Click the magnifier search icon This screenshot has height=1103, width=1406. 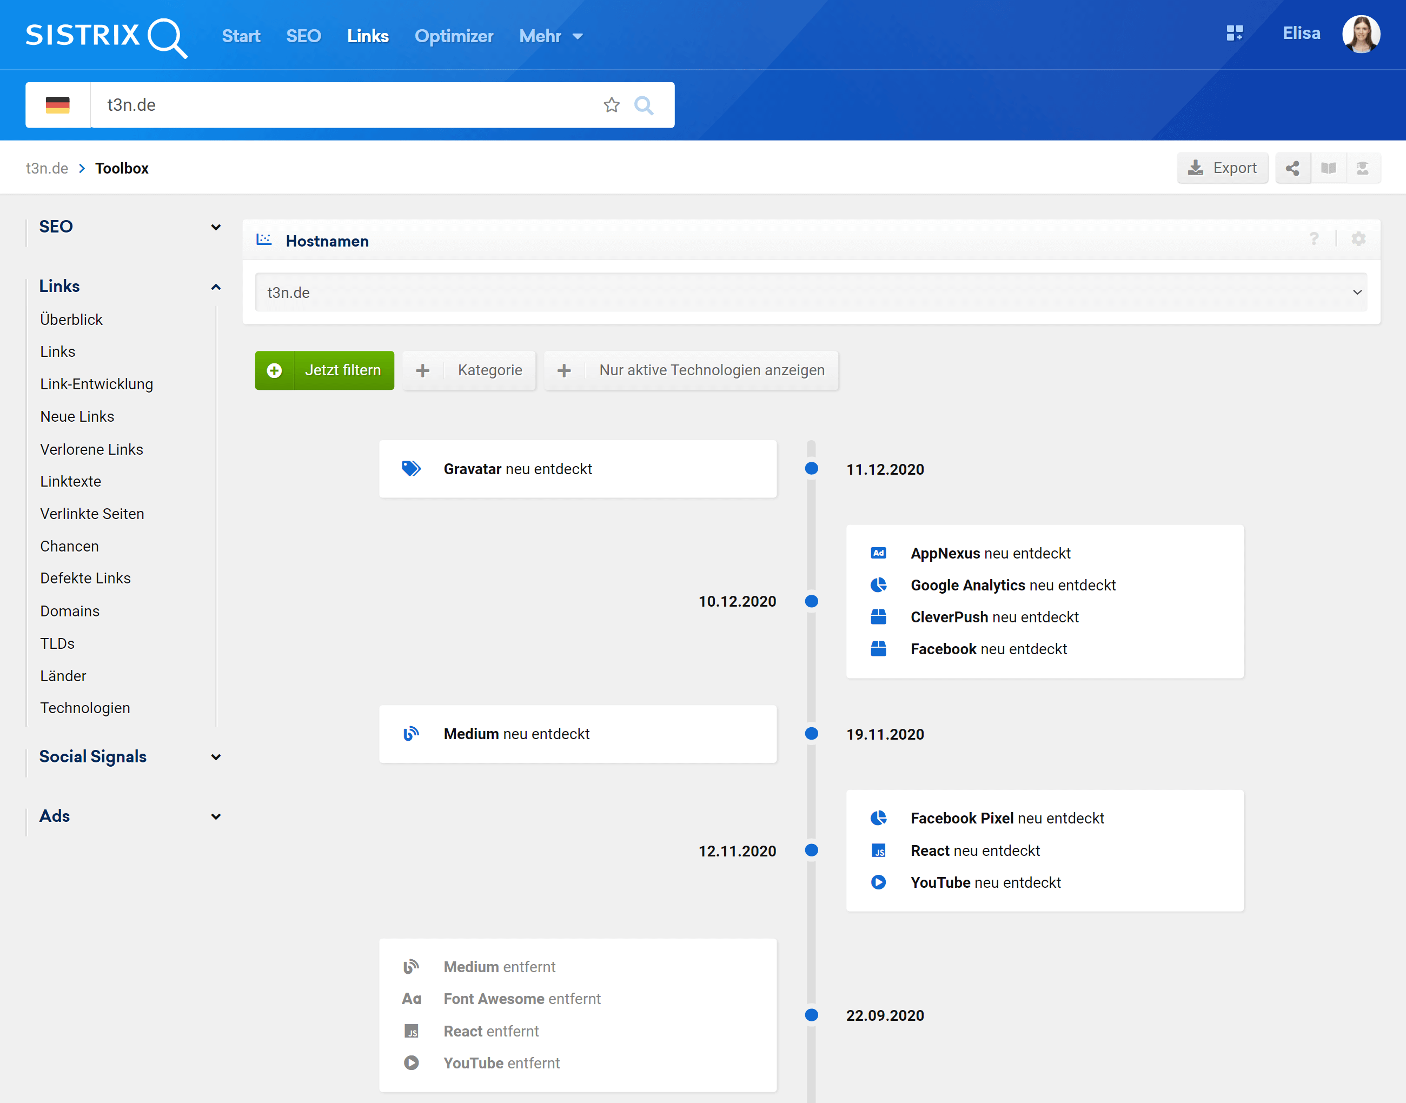[644, 104]
